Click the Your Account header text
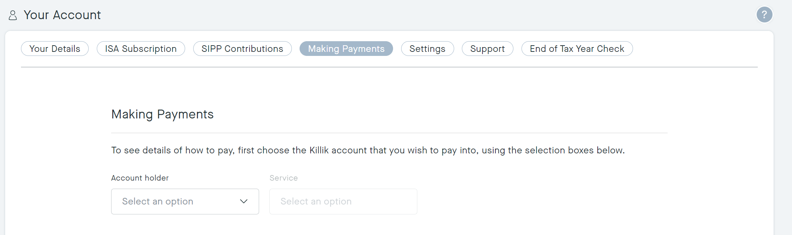The height and width of the screenshot is (235, 792). coord(62,15)
